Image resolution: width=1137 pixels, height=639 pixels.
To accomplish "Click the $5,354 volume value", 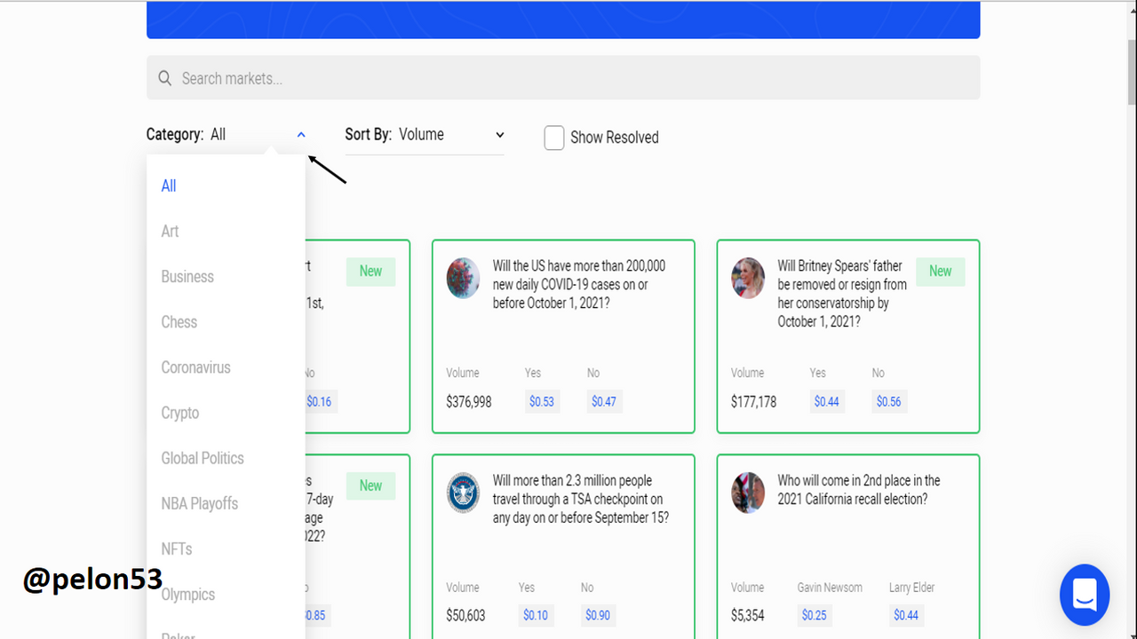I will [x=748, y=615].
